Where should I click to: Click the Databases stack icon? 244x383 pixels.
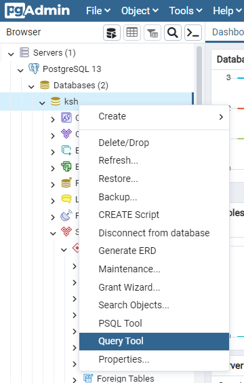coord(45,85)
